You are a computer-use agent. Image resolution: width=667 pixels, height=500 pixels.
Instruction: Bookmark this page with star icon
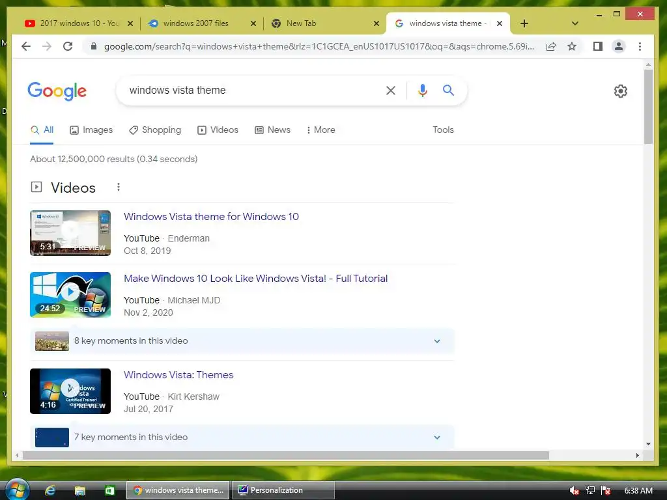(572, 46)
